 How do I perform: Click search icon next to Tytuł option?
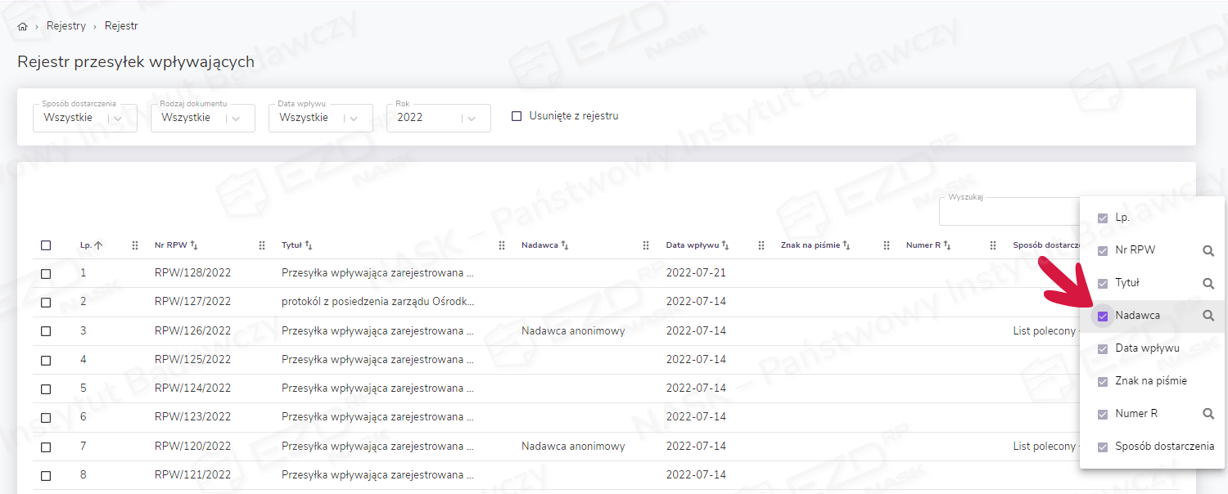click(x=1208, y=283)
